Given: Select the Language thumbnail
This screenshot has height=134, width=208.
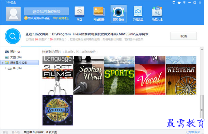Looking at the screenshot, I should (x=58, y=60).
